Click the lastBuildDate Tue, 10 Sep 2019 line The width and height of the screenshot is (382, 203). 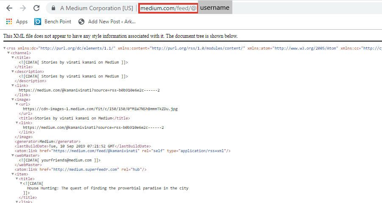[83, 146]
